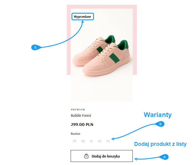194x165 pixels.
Task: Click the blue annotation marker E
Action: point(35,48)
